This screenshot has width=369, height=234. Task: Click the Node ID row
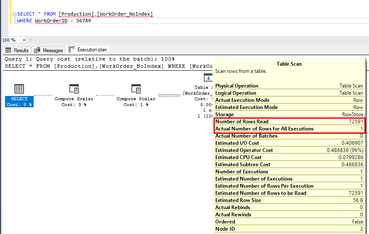pos(289,229)
